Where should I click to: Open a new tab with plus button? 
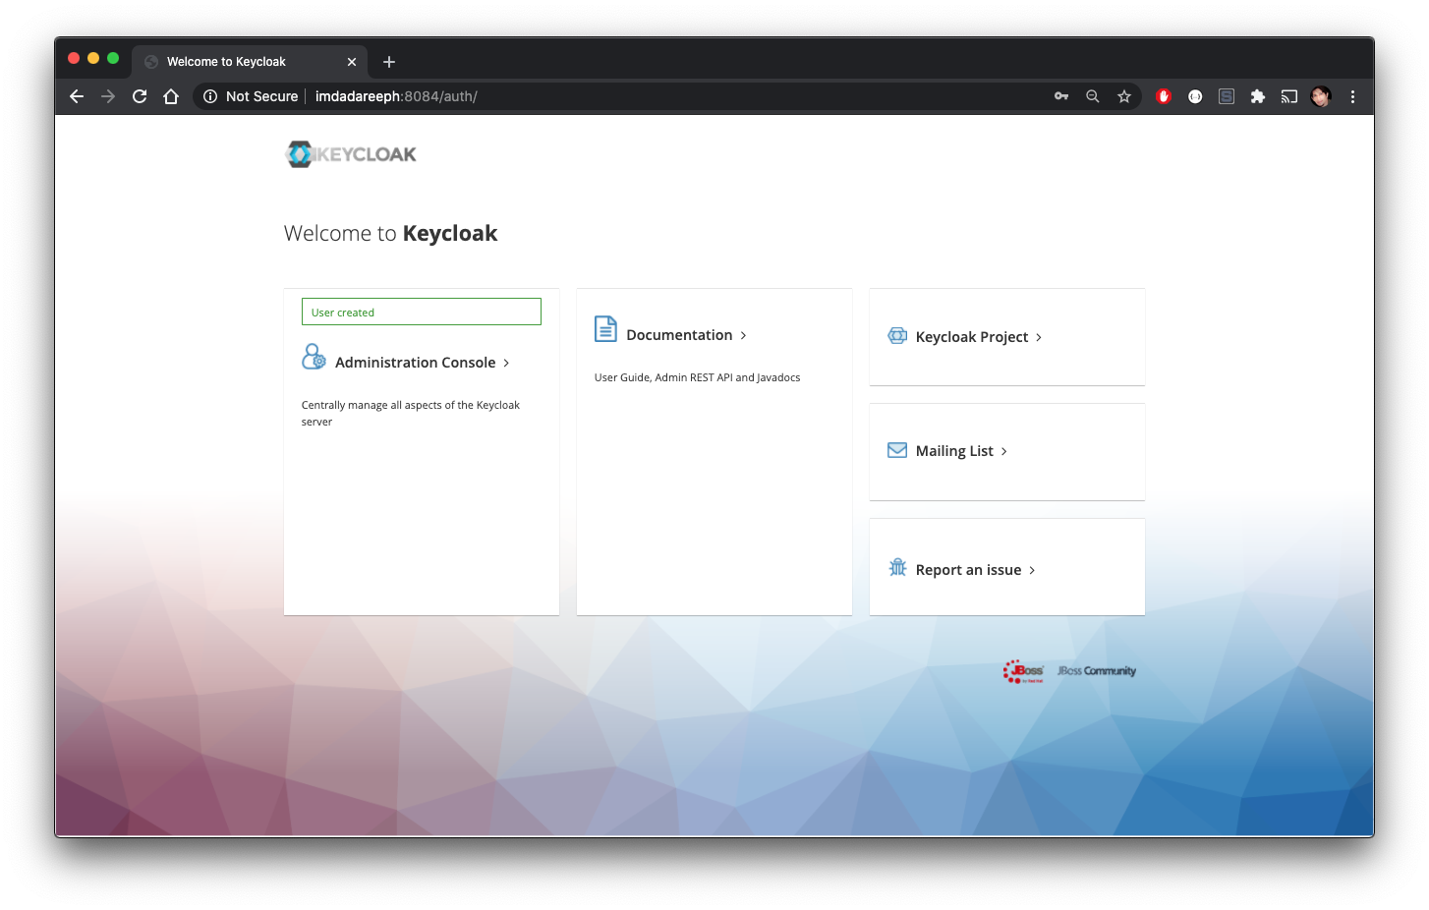pos(389,62)
